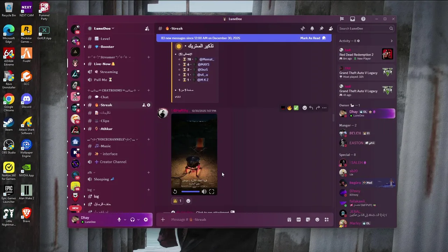The width and height of the screenshot is (448, 252).
Task: Collapse the Streamer category
Action: point(110,57)
